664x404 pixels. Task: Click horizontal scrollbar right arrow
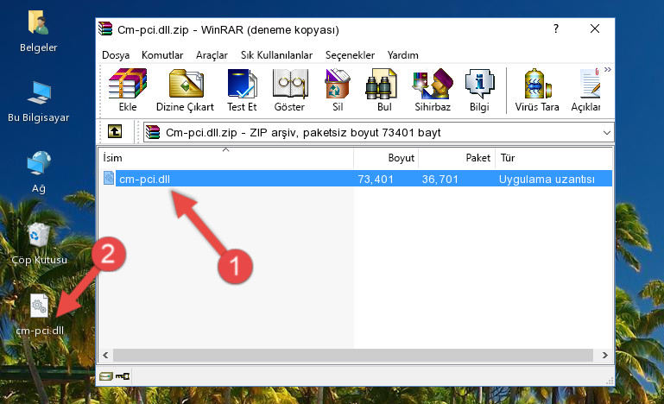click(x=604, y=356)
